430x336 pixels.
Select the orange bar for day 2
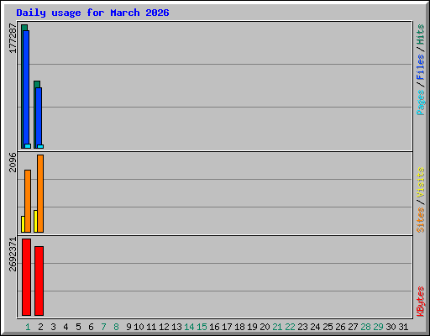coord(40,193)
